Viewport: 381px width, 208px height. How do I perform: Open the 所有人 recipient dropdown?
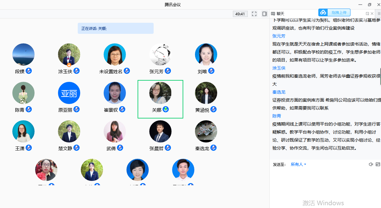coord(298,164)
